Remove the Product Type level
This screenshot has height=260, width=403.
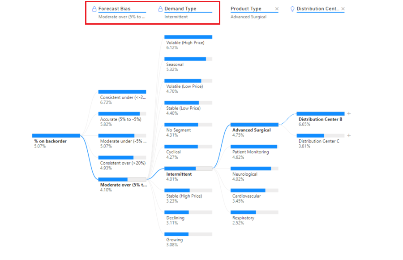point(277,9)
